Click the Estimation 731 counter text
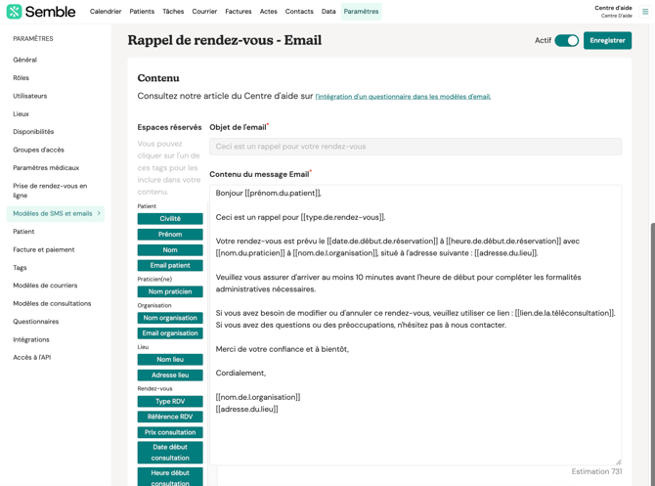This screenshot has height=486, width=655. tap(596, 471)
